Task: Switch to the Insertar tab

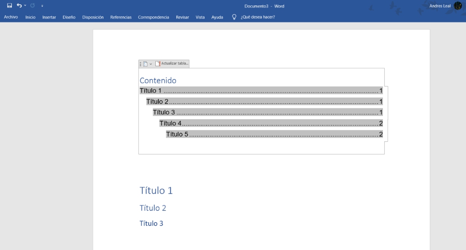Action: 49,17
